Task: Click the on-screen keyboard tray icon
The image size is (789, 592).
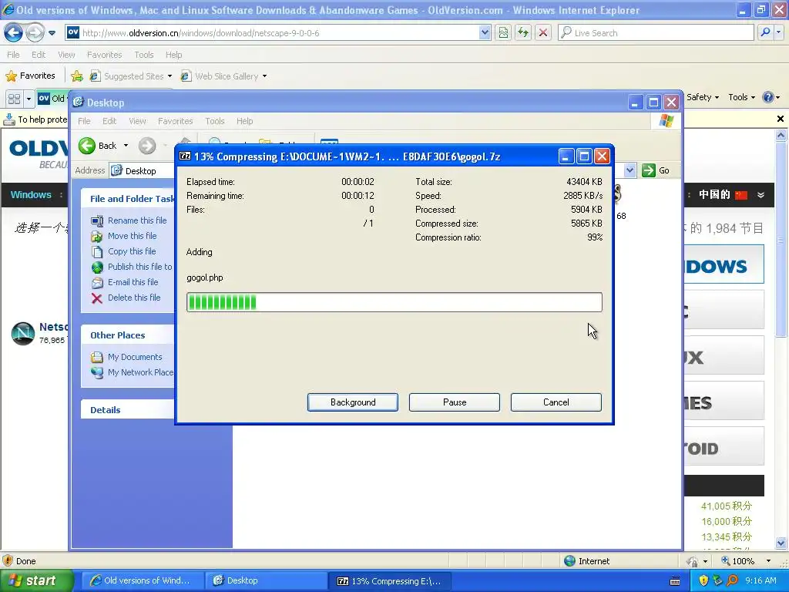Action: (675, 581)
